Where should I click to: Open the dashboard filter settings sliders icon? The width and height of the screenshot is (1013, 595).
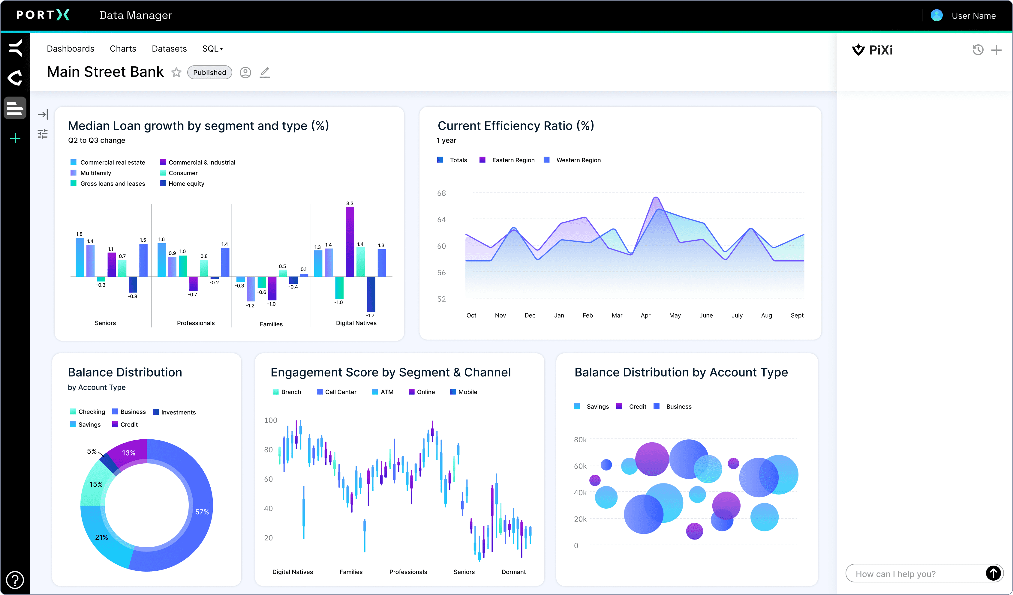(42, 134)
